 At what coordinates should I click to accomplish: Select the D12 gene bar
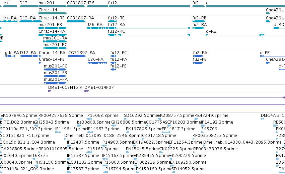pos(29,6)
